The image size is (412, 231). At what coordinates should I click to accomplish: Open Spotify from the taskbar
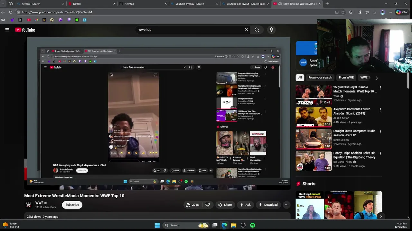pos(253,225)
